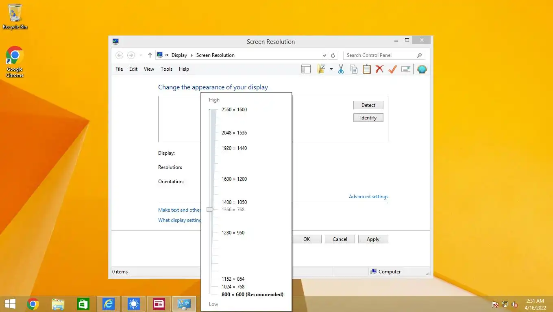Click the Cancel button
This screenshot has height=312, width=553.
(x=340, y=239)
